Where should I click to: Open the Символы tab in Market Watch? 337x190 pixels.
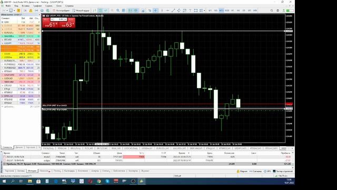[x=7, y=147]
